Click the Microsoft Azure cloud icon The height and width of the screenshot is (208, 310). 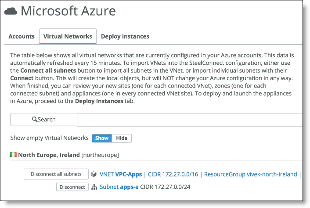pyautogui.click(x=11, y=11)
